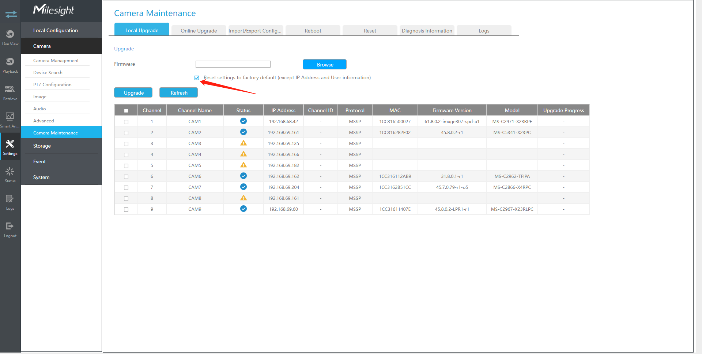
Task: Toggle the sidebar collapse arrows icon
Action: tap(11, 14)
